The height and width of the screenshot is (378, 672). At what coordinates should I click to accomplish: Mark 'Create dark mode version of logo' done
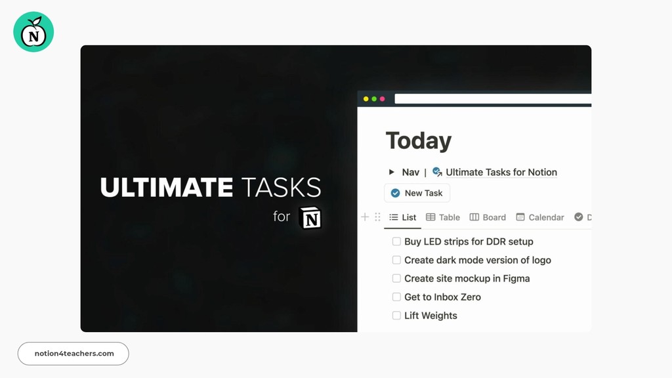[x=396, y=260]
